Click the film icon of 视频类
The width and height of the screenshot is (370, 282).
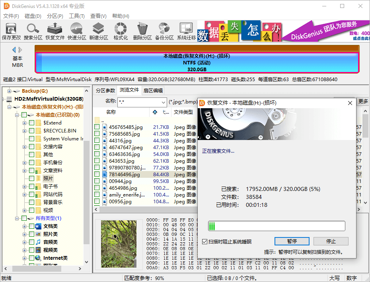(x=38, y=250)
